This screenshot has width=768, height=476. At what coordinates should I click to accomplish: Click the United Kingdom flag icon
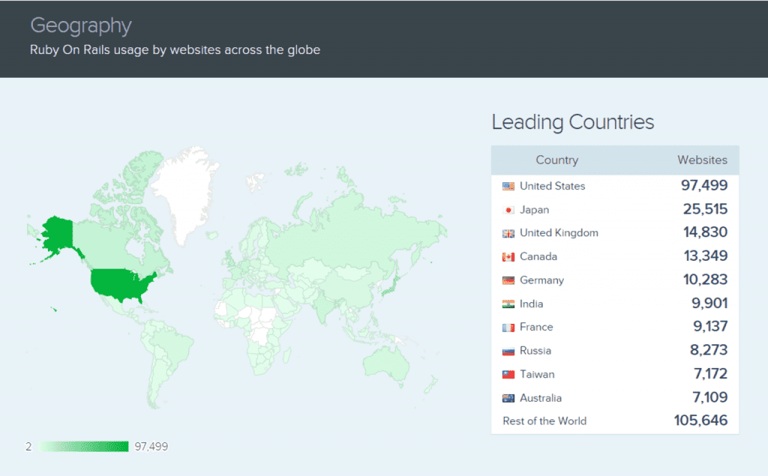tap(508, 233)
